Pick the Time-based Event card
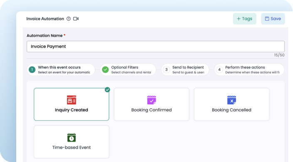293x162 pixels. click(72, 142)
